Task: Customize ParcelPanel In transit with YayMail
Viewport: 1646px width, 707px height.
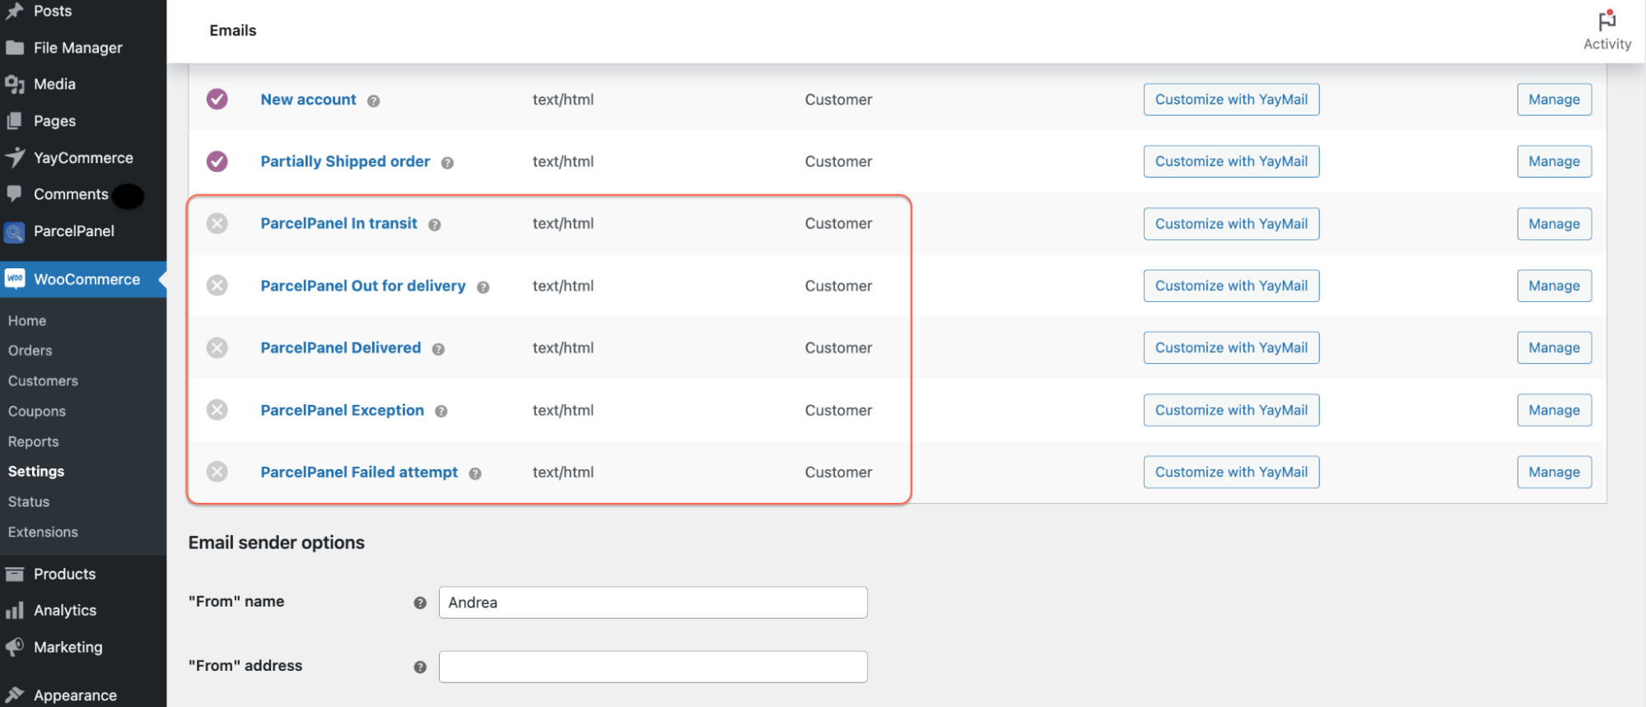Action: pos(1232,224)
